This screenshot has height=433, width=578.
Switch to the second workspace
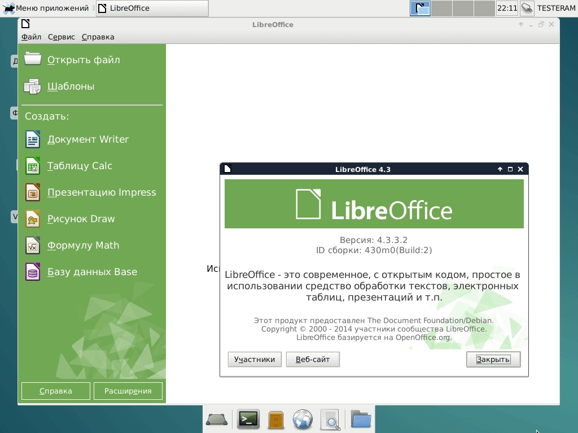(x=441, y=8)
